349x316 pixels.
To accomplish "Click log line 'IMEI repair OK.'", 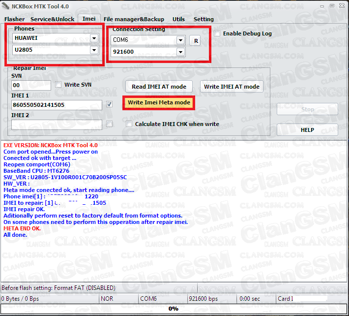I will point(24,209).
